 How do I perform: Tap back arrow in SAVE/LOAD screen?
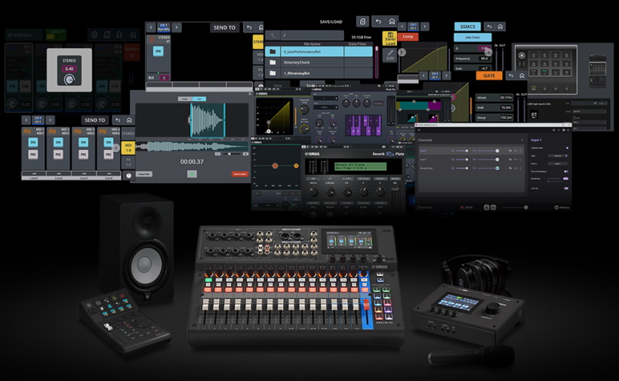click(378, 21)
